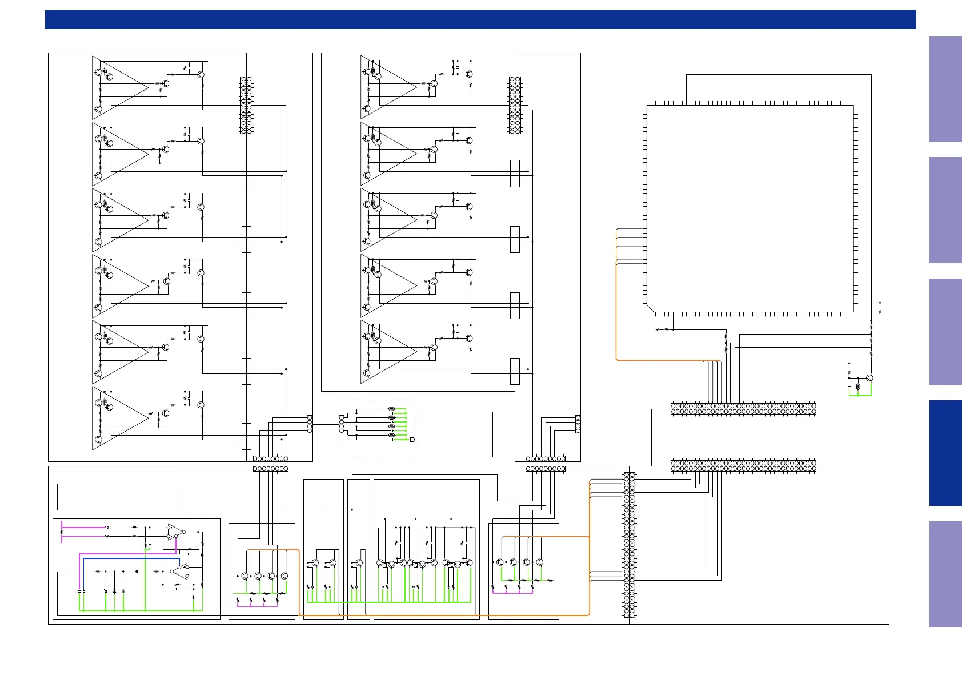Select the dark blue active side tab
The width and height of the screenshot is (962, 680).
[x=945, y=453]
